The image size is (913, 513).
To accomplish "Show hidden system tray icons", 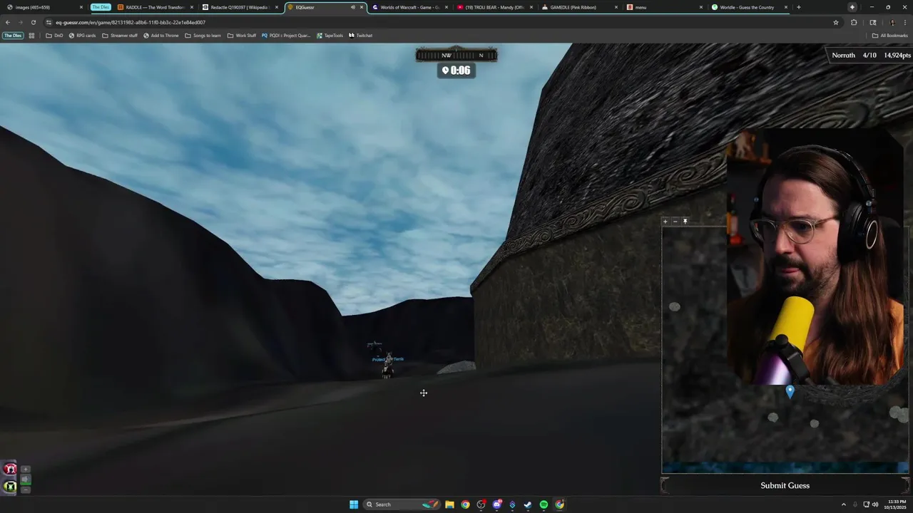I will coord(843,504).
